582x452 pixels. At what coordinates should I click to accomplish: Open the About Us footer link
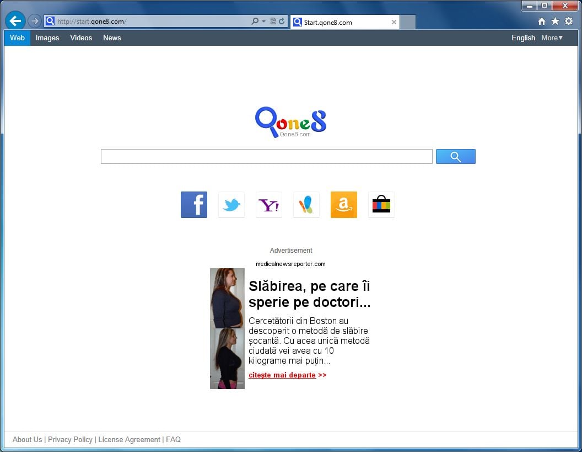(x=28, y=439)
